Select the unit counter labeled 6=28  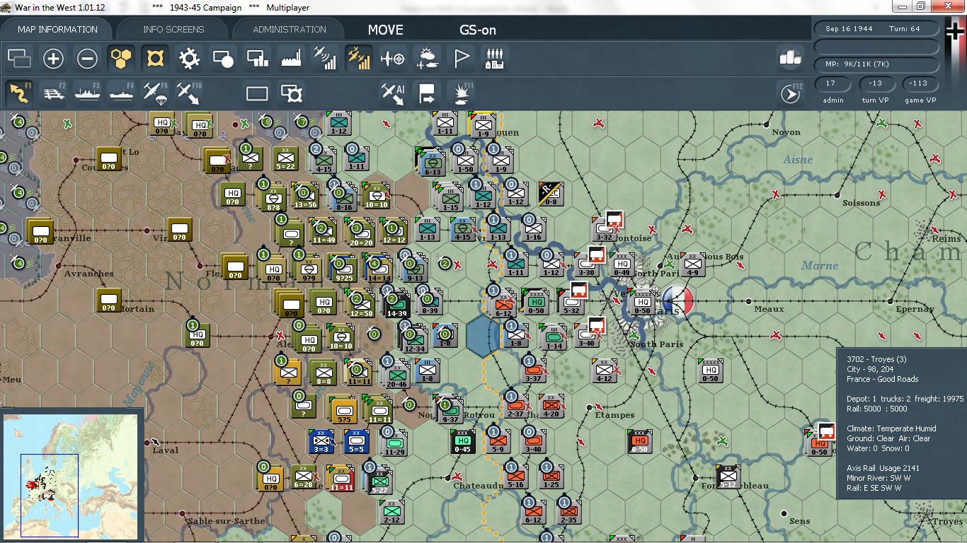(x=303, y=477)
